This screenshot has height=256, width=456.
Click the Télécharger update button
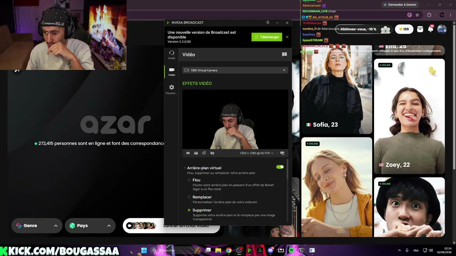[267, 37]
